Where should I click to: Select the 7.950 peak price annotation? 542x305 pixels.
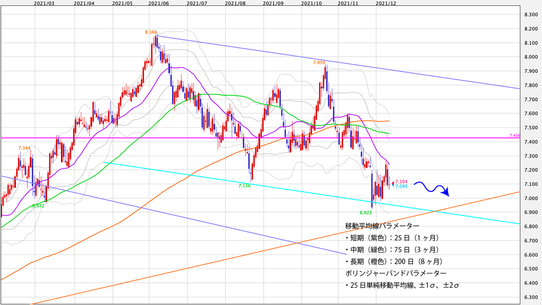click(319, 63)
